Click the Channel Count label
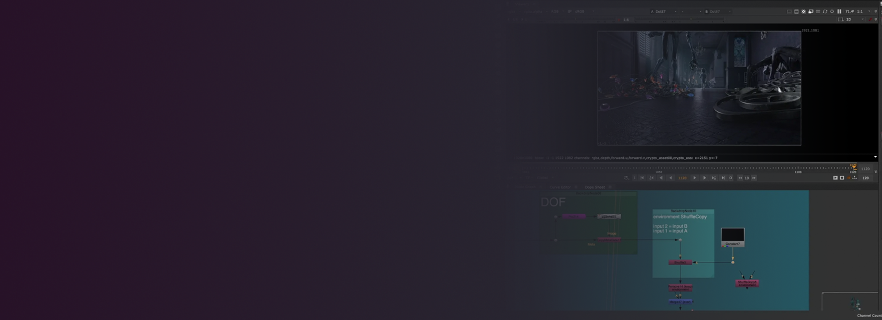This screenshot has height=320, width=882. click(869, 316)
